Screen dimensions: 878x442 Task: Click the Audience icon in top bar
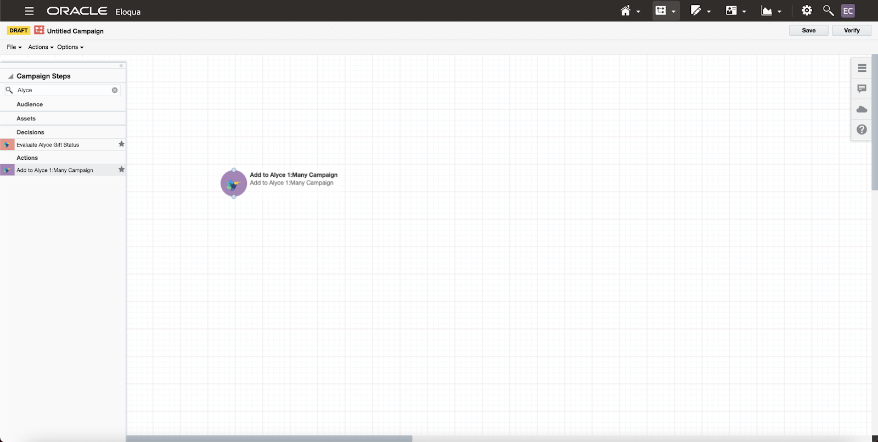[x=731, y=10]
